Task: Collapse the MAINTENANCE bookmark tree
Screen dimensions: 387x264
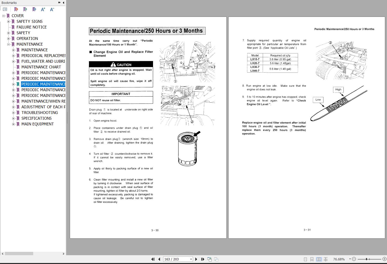Action: [x=8, y=44]
